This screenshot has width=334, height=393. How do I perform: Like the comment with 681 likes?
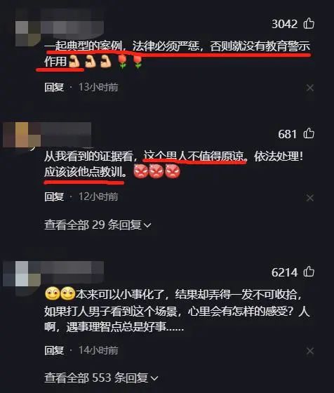(x=309, y=133)
